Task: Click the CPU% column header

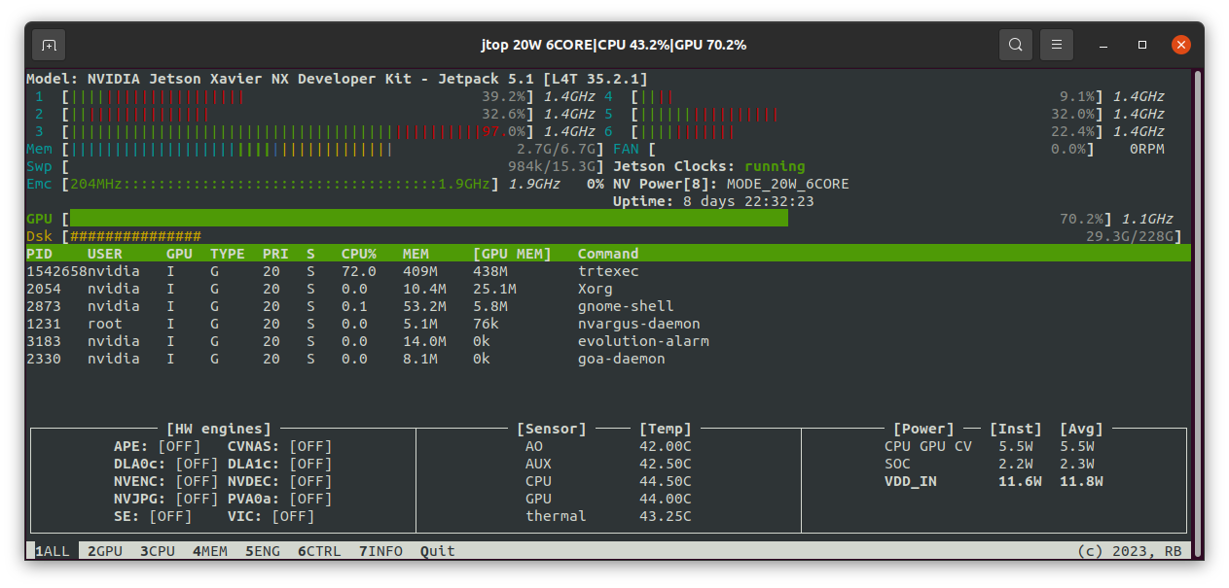Action: pyautogui.click(x=358, y=254)
